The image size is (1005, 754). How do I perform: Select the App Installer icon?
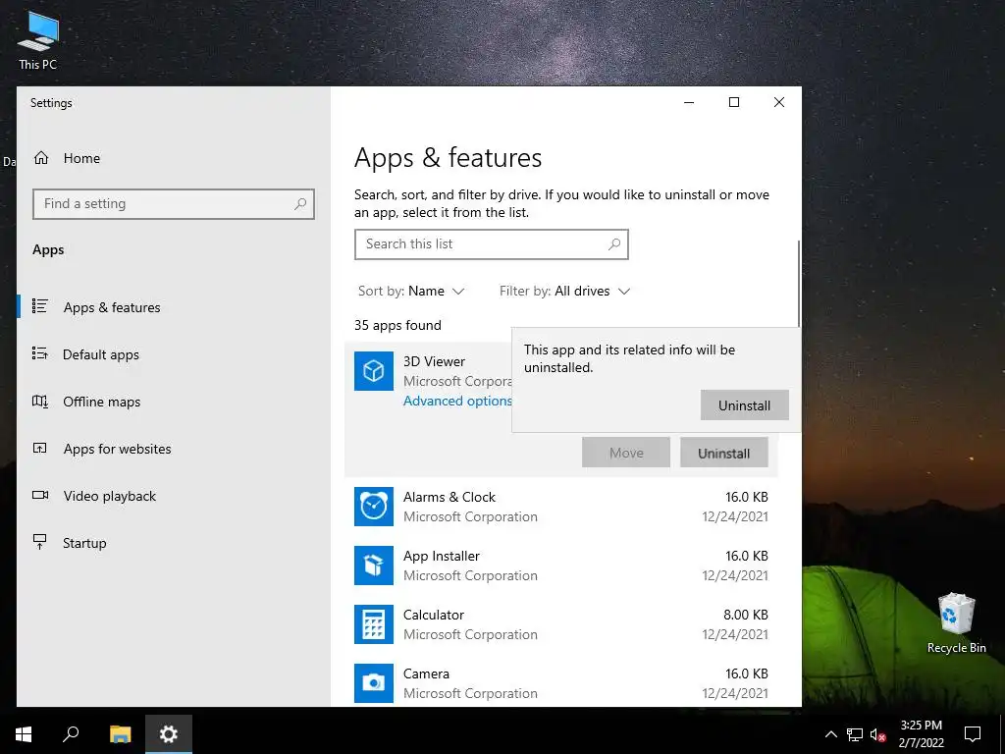point(374,565)
